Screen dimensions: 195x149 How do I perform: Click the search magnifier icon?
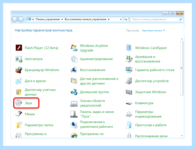(181, 19)
